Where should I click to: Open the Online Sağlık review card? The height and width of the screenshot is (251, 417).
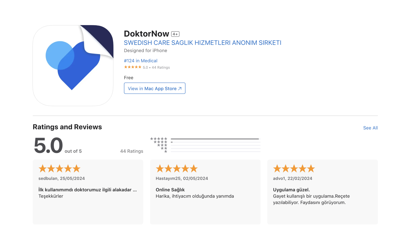(x=205, y=192)
